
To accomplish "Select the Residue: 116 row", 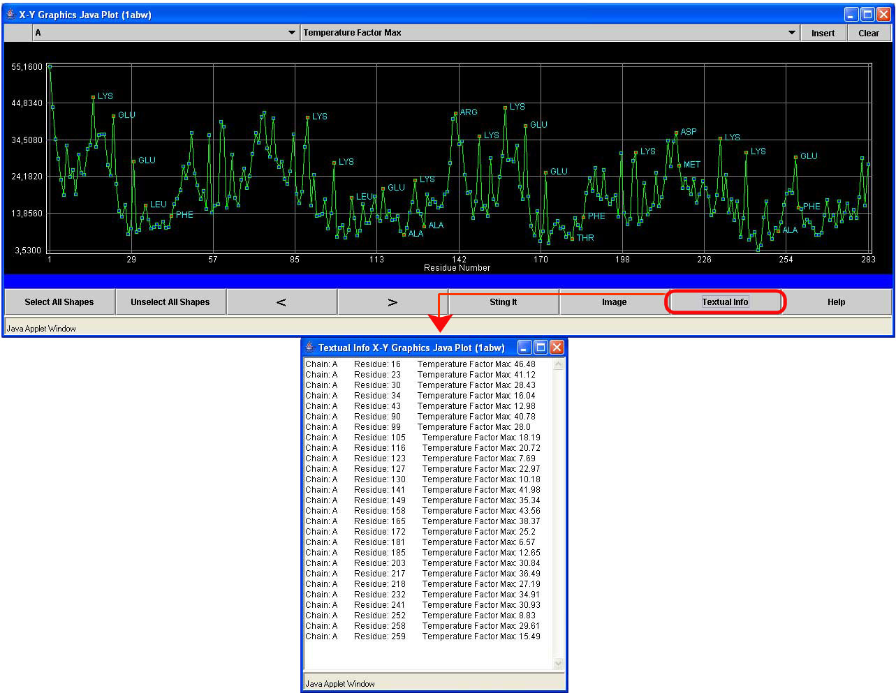I will [x=423, y=448].
